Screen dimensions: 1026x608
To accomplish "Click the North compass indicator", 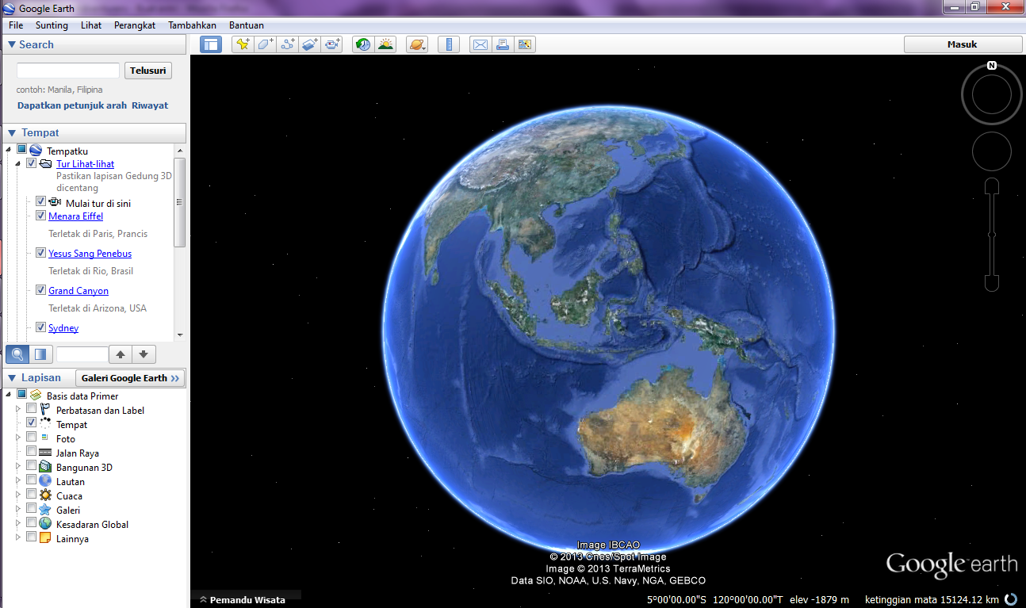I will [x=991, y=66].
